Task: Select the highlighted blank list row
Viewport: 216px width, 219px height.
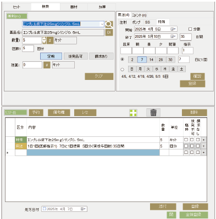Action: [x=93, y=152]
